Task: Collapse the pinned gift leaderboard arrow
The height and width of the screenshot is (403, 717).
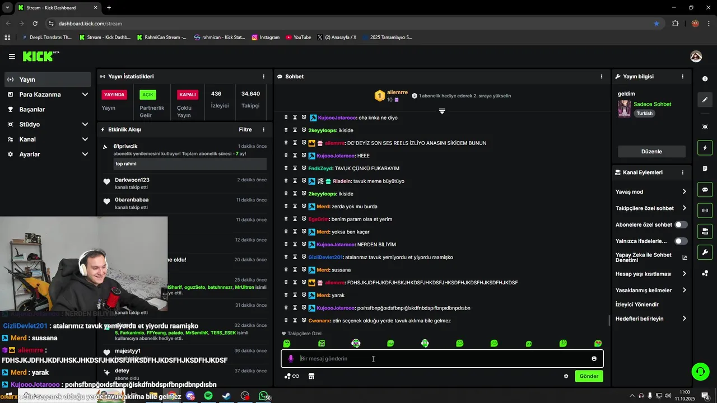Action: point(442,111)
